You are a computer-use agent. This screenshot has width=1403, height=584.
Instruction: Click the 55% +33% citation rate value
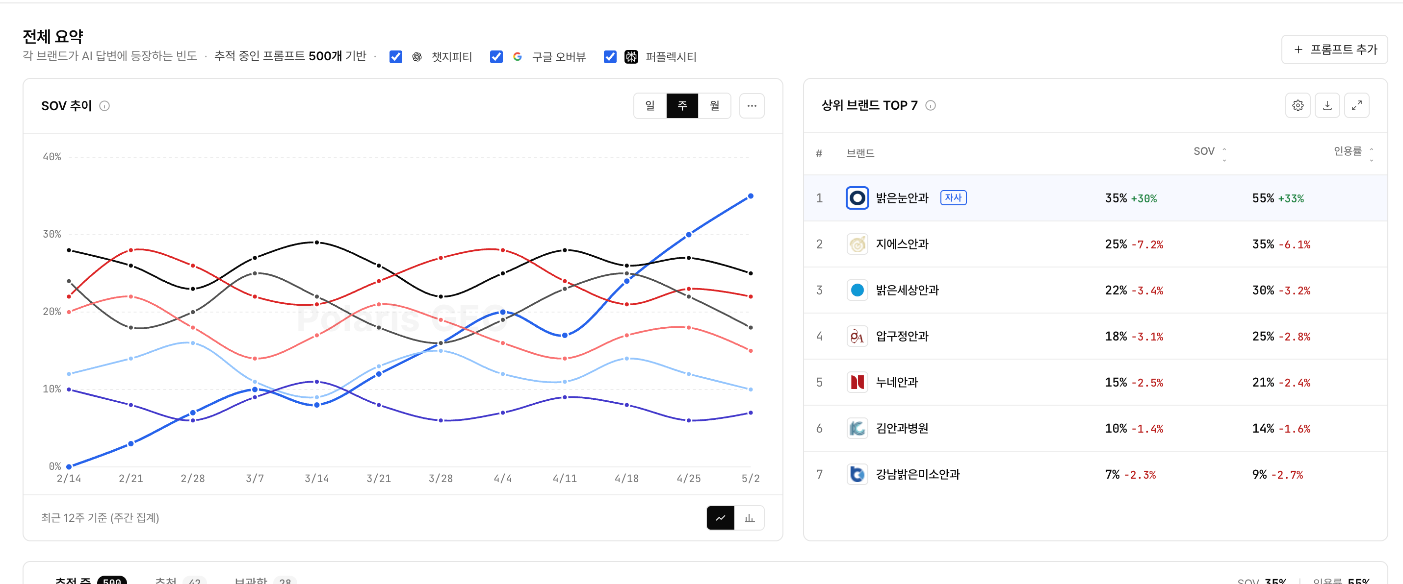tap(1278, 198)
